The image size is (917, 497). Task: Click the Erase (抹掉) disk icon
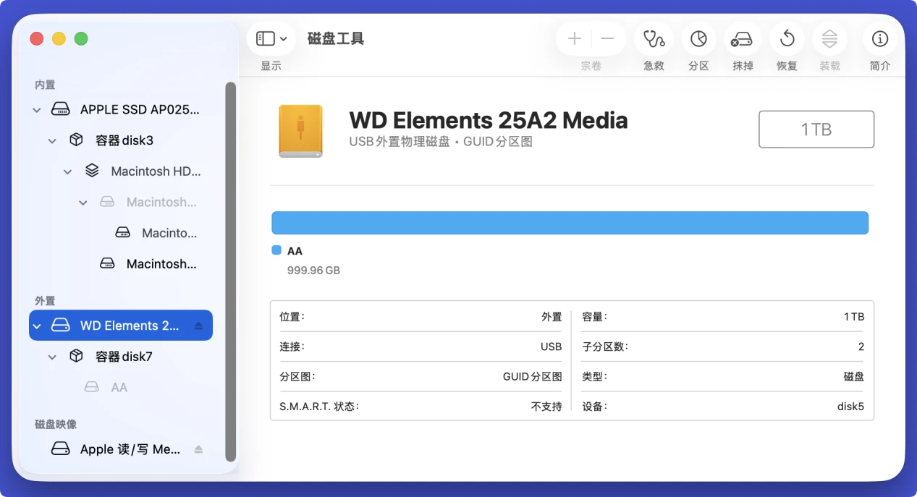743,39
